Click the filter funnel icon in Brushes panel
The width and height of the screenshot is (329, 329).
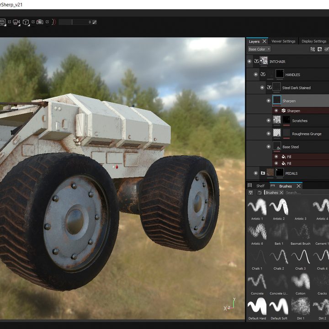[x=251, y=193]
